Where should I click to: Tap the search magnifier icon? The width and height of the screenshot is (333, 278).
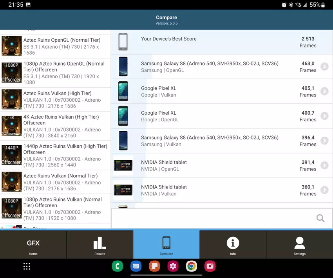pyautogui.click(x=320, y=218)
